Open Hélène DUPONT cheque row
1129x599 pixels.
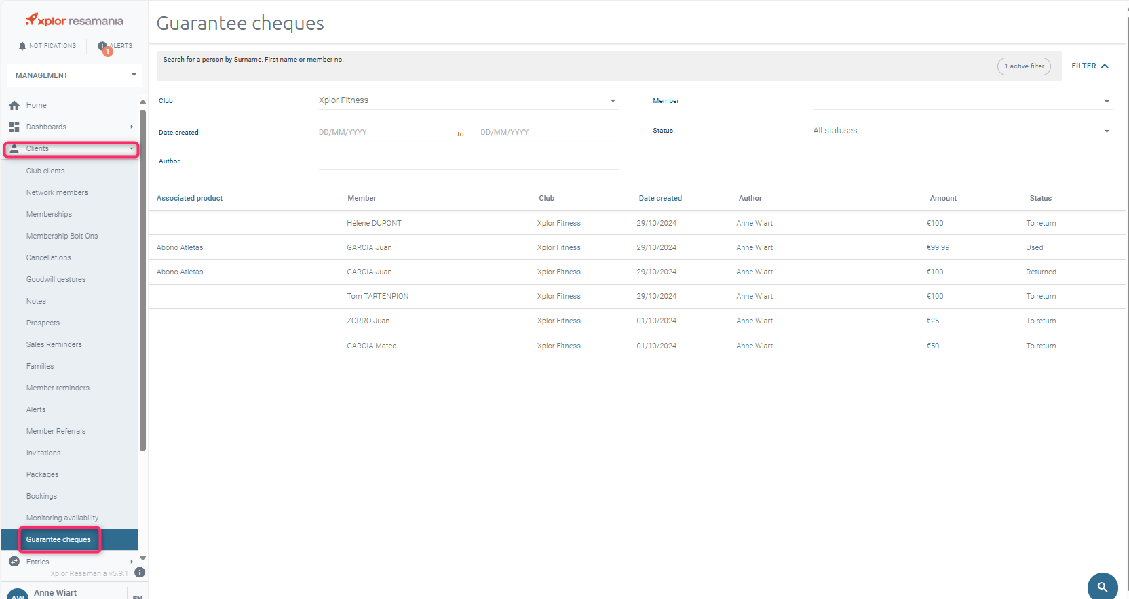637,223
